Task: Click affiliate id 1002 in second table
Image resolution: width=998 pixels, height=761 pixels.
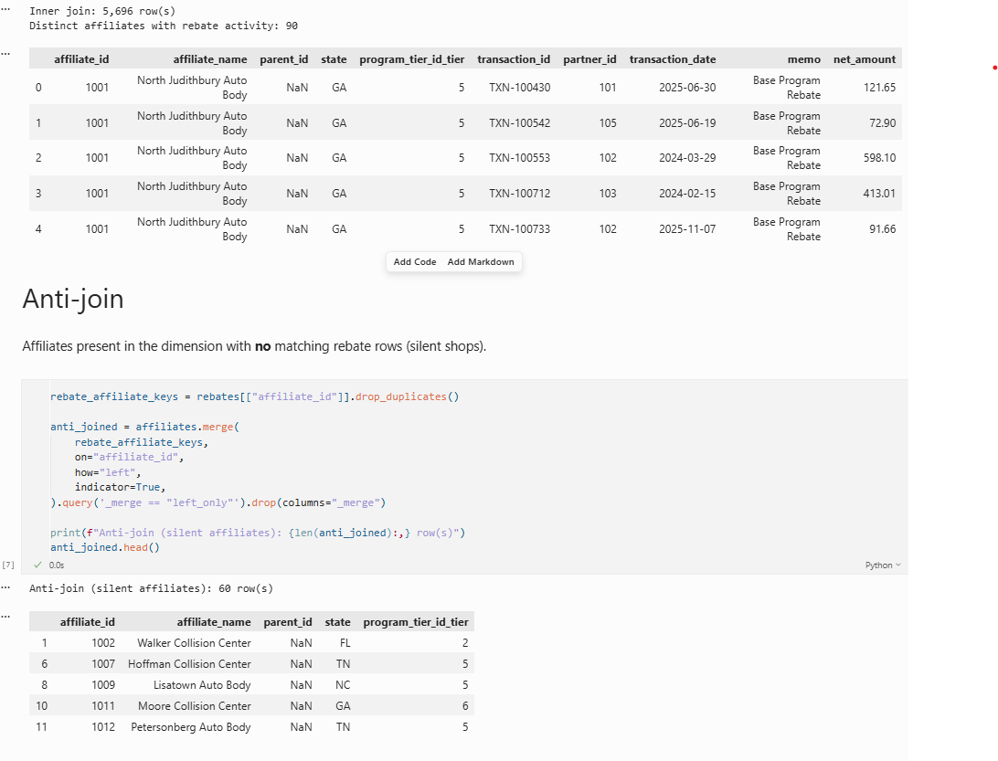Action: [x=103, y=643]
